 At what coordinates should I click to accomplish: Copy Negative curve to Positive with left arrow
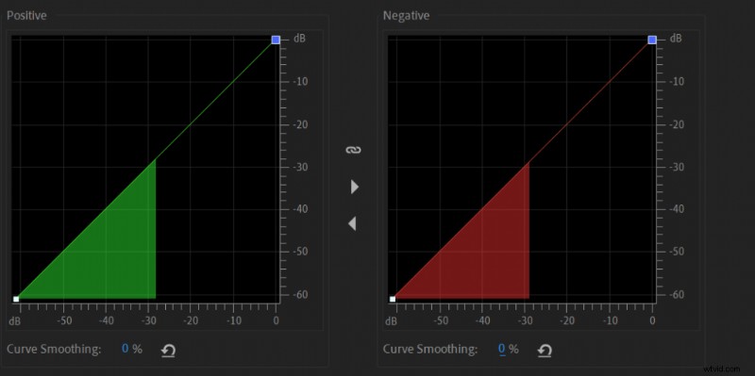352,223
